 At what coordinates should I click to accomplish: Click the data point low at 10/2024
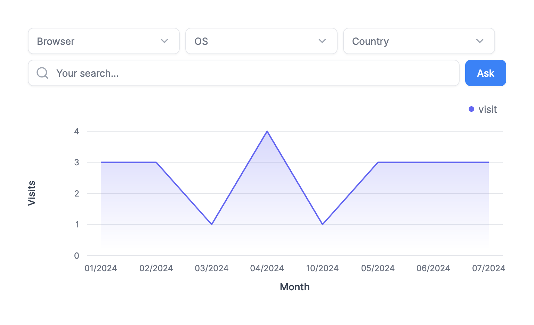(323, 224)
